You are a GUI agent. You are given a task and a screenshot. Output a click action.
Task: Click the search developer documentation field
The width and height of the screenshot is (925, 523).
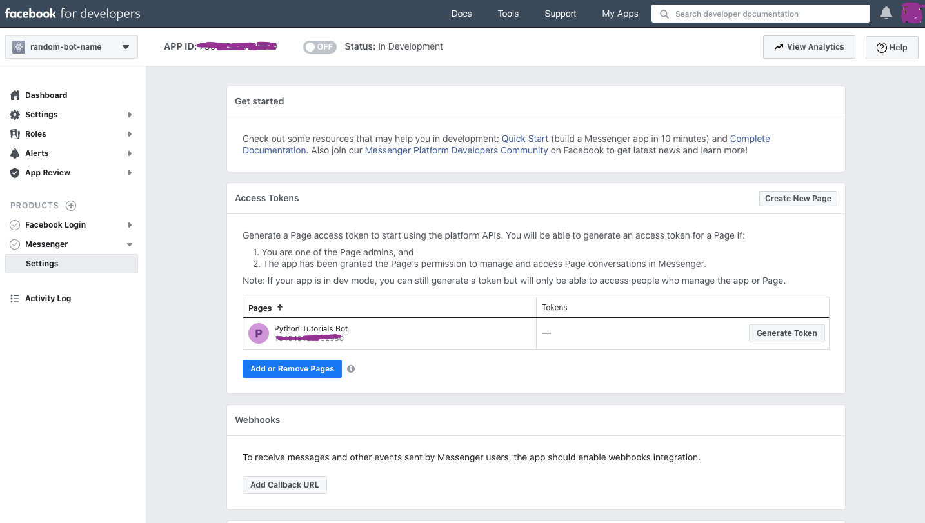coord(768,14)
